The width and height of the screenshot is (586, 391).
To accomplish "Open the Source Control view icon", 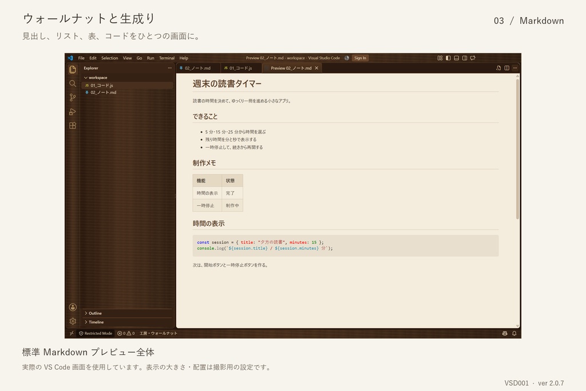I will (x=73, y=97).
